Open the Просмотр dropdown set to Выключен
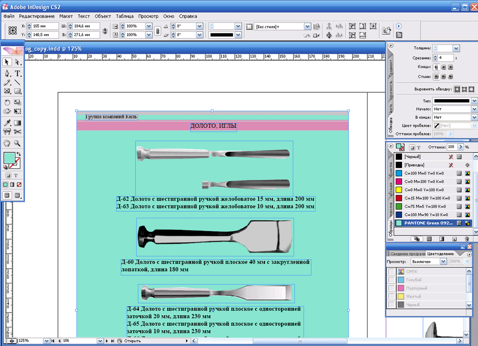Screen dimensions: 478x346 coord(443,262)
